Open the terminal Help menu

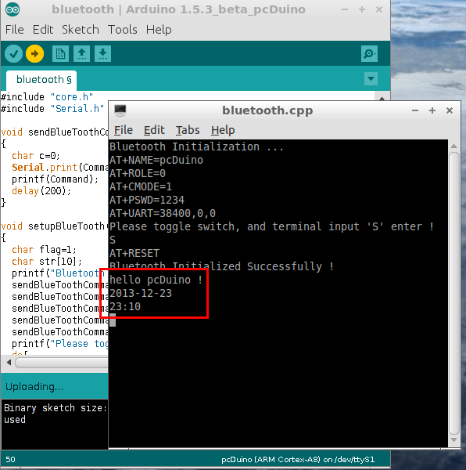(x=223, y=130)
